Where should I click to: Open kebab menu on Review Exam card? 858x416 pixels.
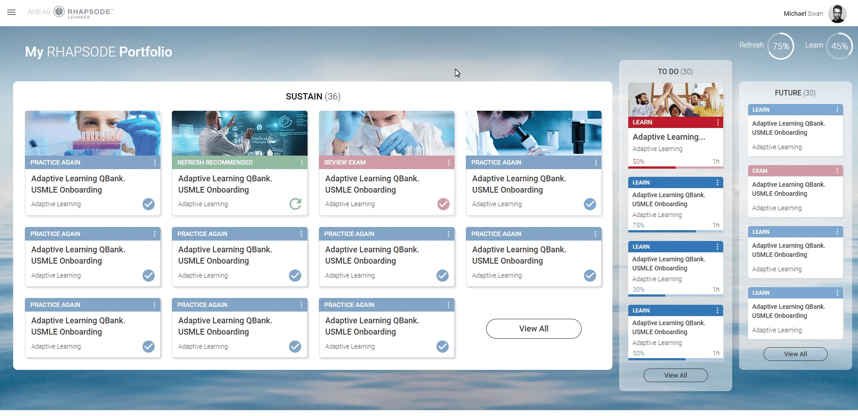click(x=449, y=162)
